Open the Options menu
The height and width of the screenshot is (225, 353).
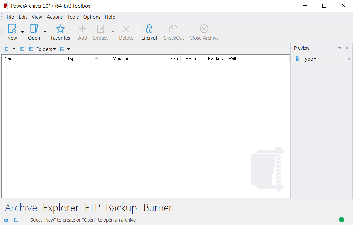(92, 17)
